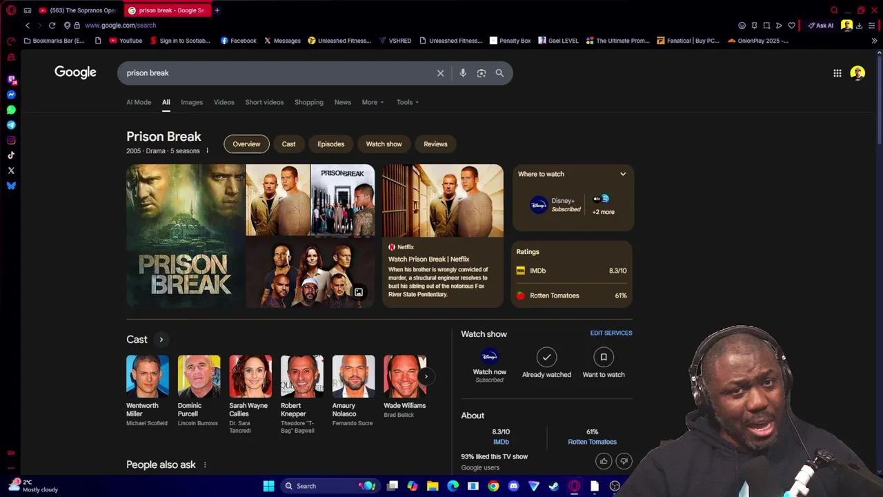Open the IMDb link under About
This screenshot has width=883, height=497.
tap(501, 442)
